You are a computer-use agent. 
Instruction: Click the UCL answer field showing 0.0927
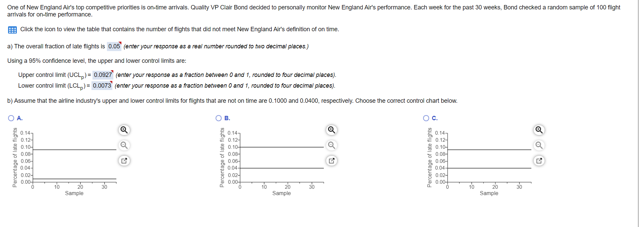(x=103, y=75)
